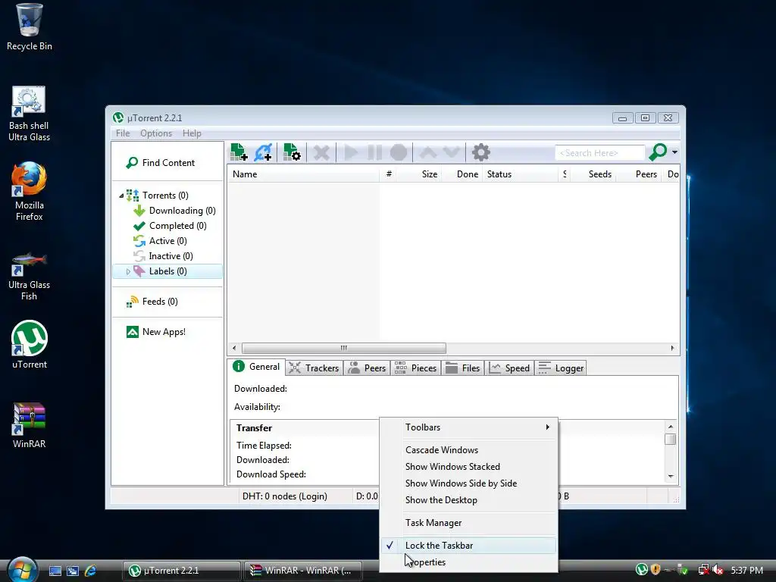Click the horizontal scrollbar left arrow
Viewport: 776px width, 582px height.
pos(234,348)
